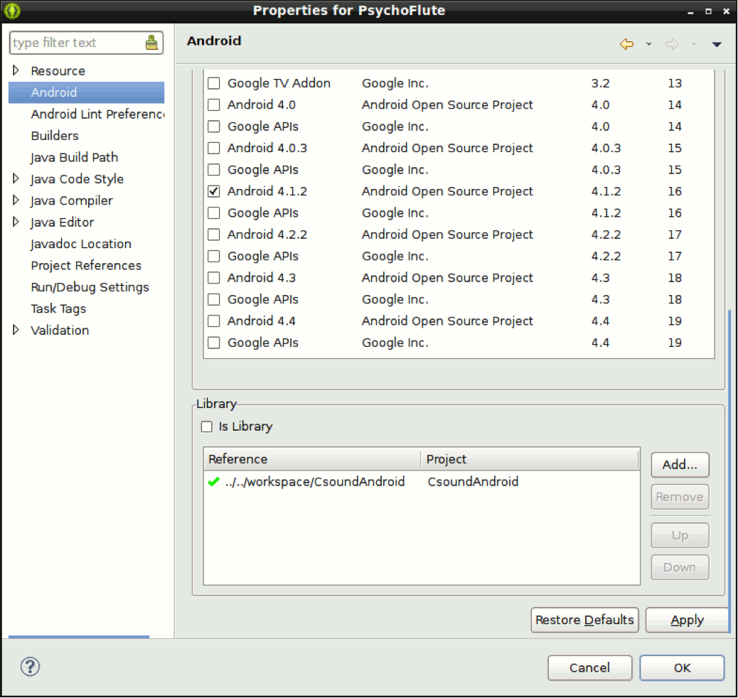738x698 pixels.
Task: Click the CsoundAndroid project cell
Action: [x=473, y=481]
